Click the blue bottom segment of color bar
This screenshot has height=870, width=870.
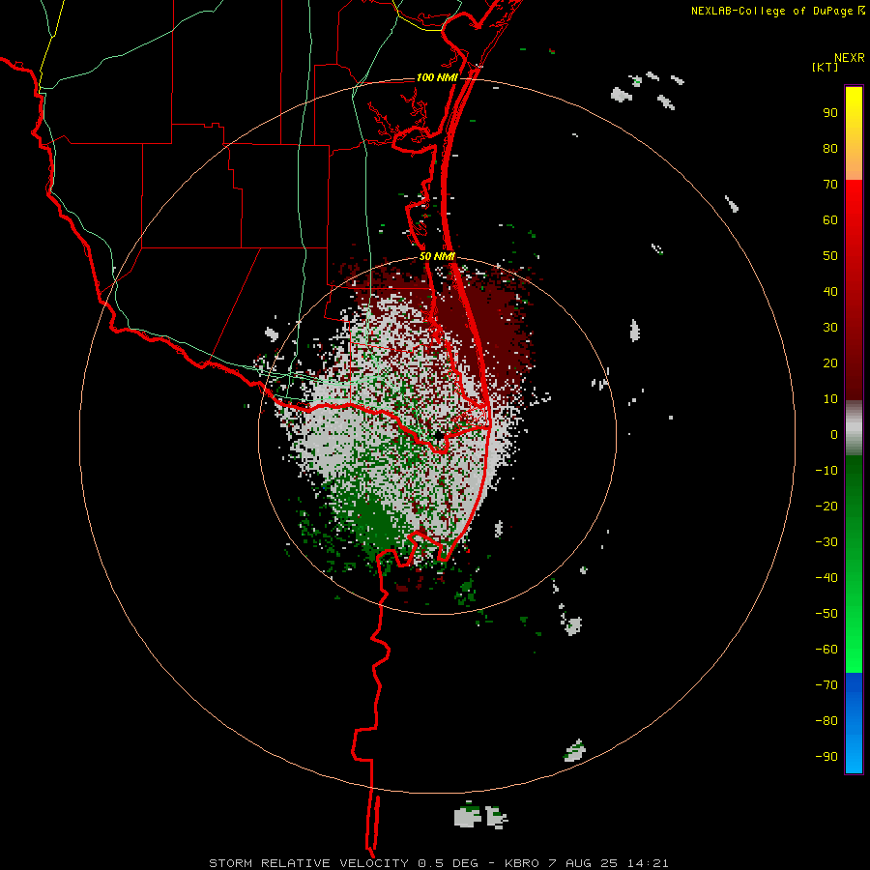tap(854, 723)
